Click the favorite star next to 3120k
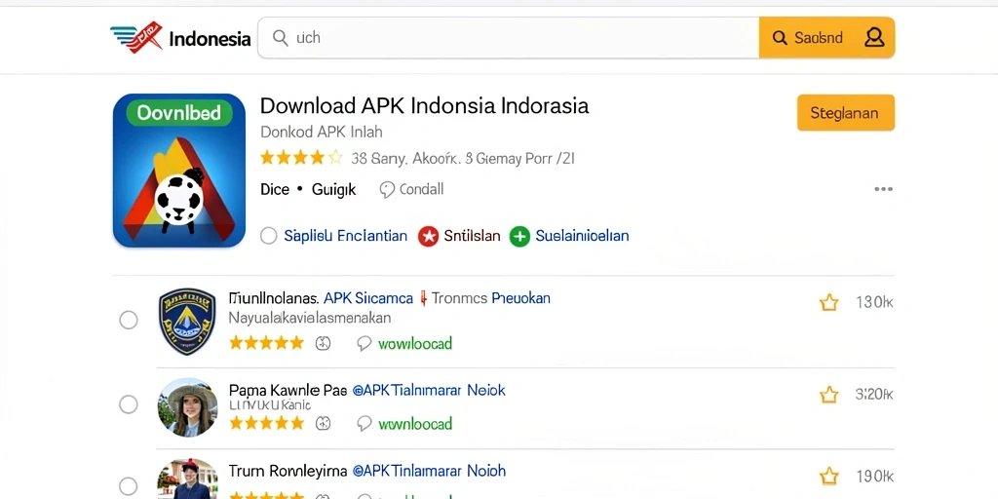 [x=828, y=396]
